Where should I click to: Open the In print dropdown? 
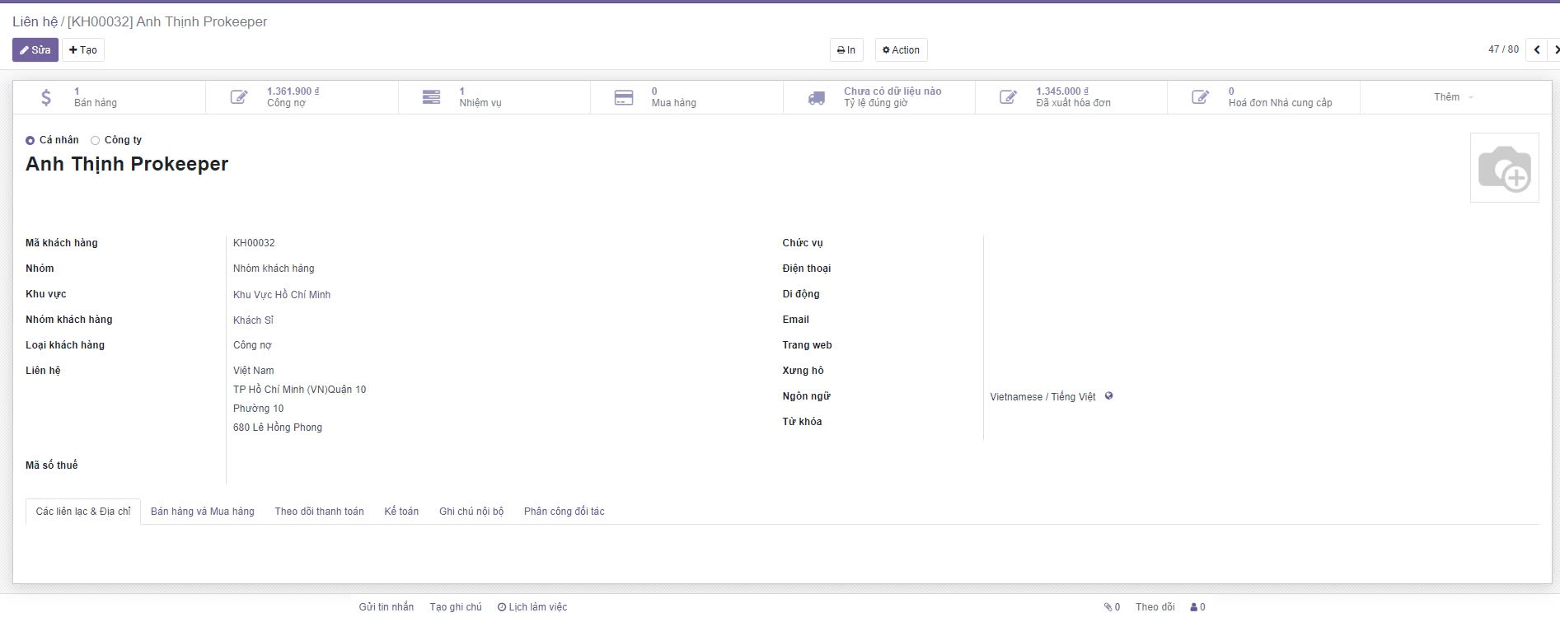846,50
